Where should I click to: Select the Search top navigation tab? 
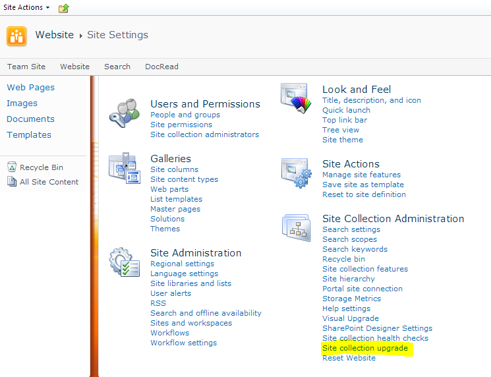pos(117,67)
